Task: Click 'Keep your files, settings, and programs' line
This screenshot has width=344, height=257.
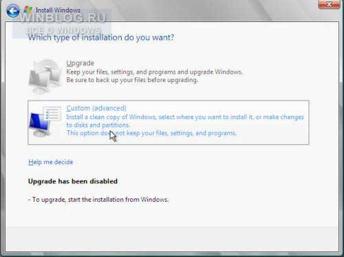Action: click(154, 72)
